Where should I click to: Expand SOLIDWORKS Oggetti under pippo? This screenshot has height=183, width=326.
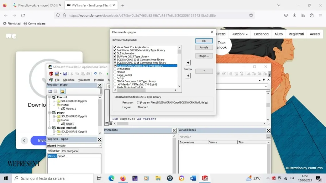[54, 116]
